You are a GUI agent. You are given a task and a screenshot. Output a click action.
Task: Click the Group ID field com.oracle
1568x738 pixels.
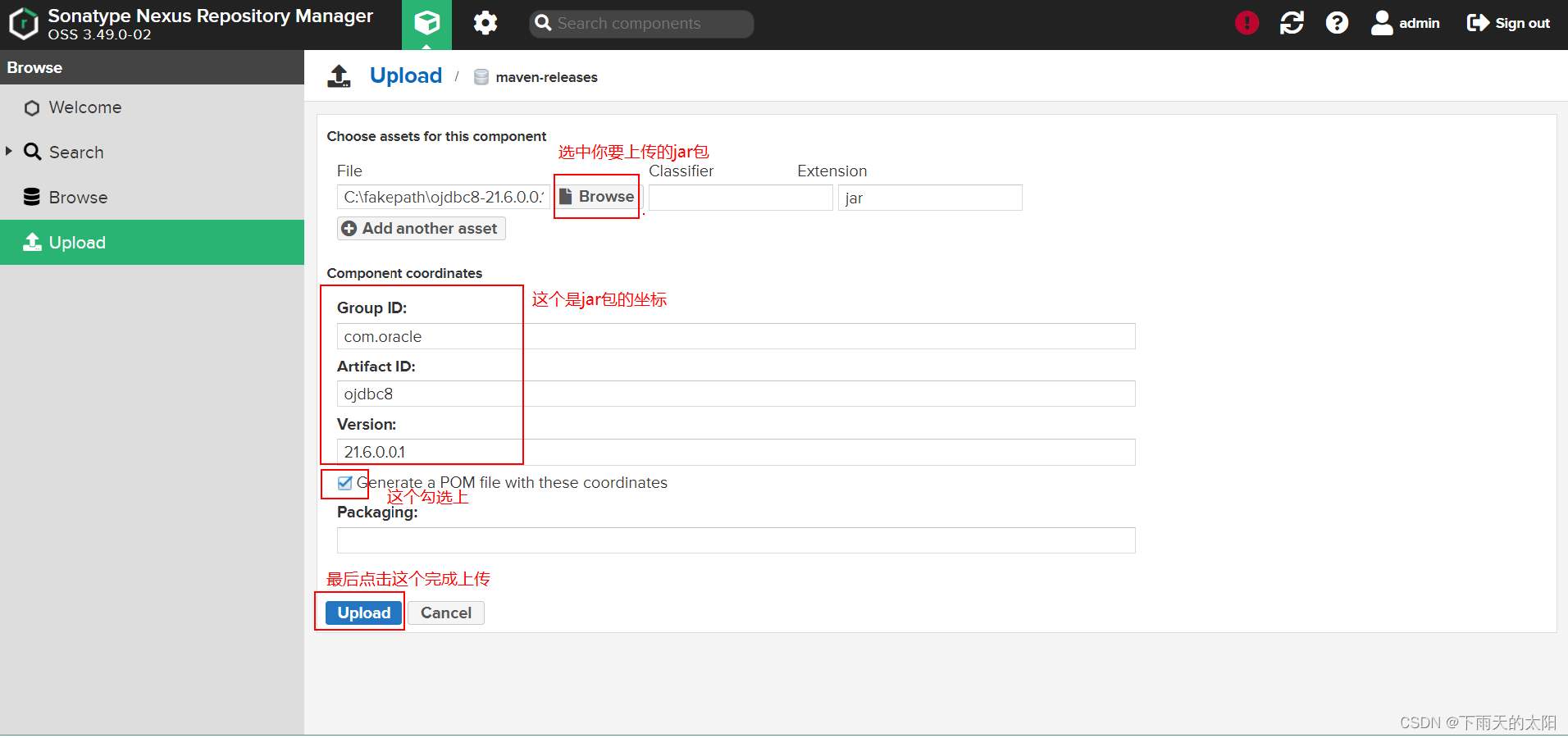tap(736, 336)
